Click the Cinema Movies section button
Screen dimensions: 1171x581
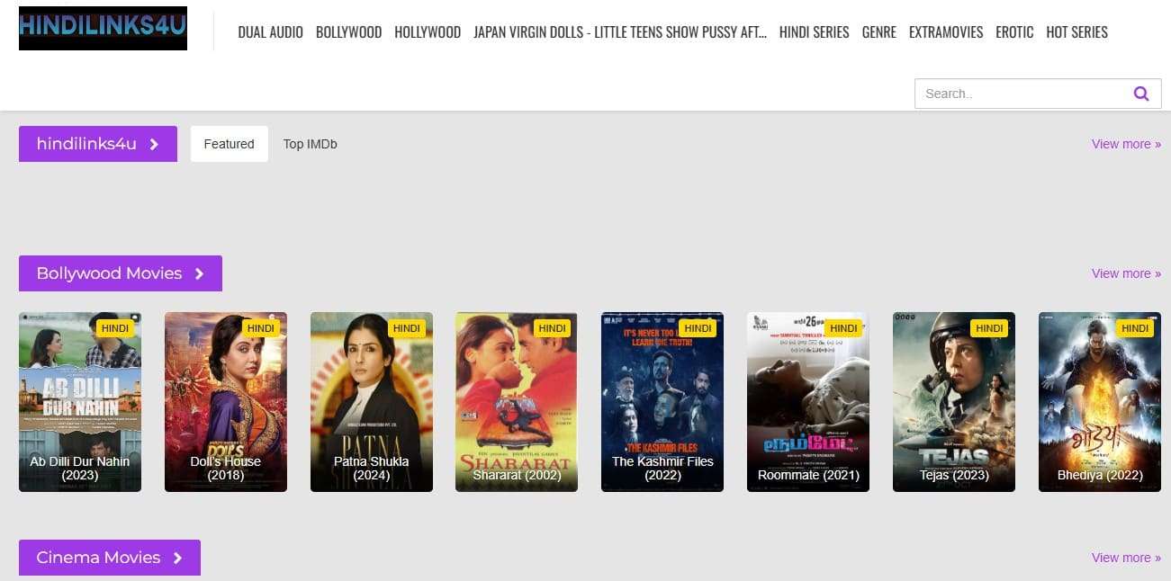[x=110, y=558]
